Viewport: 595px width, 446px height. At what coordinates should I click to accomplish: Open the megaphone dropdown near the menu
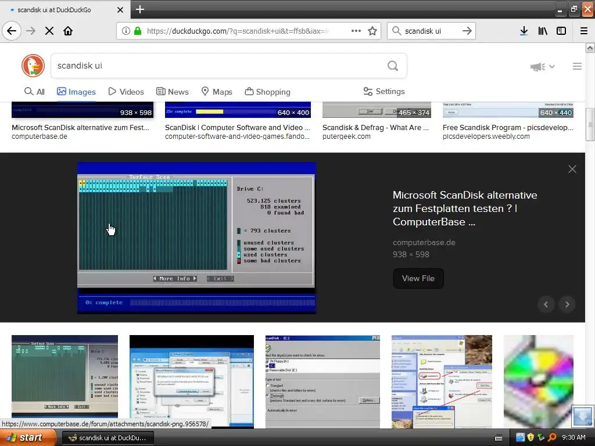click(x=542, y=67)
